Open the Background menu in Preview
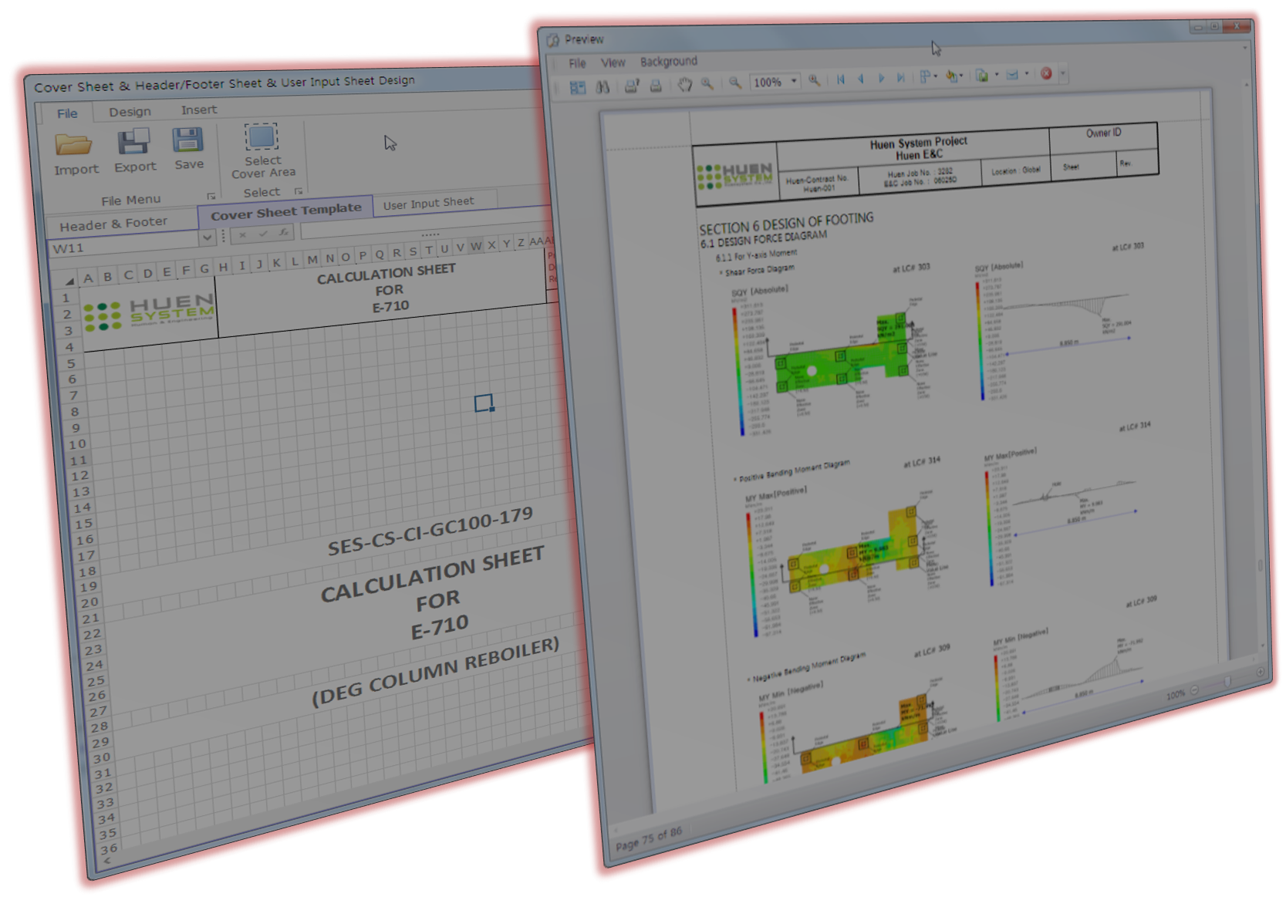Screen dimensions: 1286x907 (668, 62)
